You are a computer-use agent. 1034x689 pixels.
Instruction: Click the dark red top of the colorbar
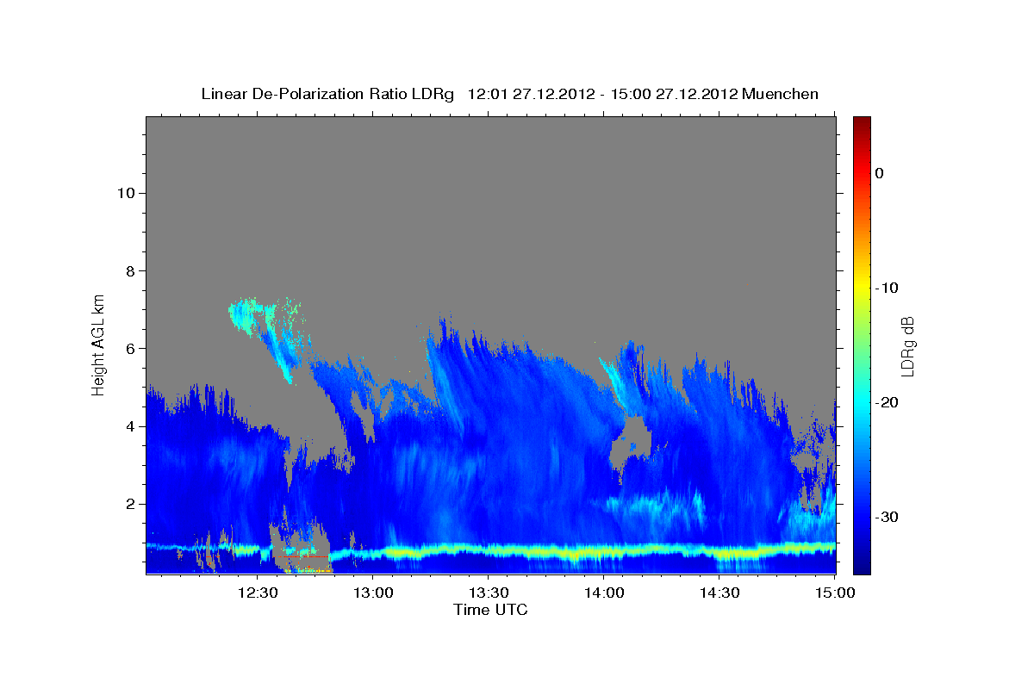click(x=862, y=123)
